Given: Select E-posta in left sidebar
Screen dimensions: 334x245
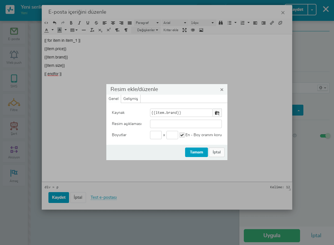Looking at the screenshot, I should point(14,34).
